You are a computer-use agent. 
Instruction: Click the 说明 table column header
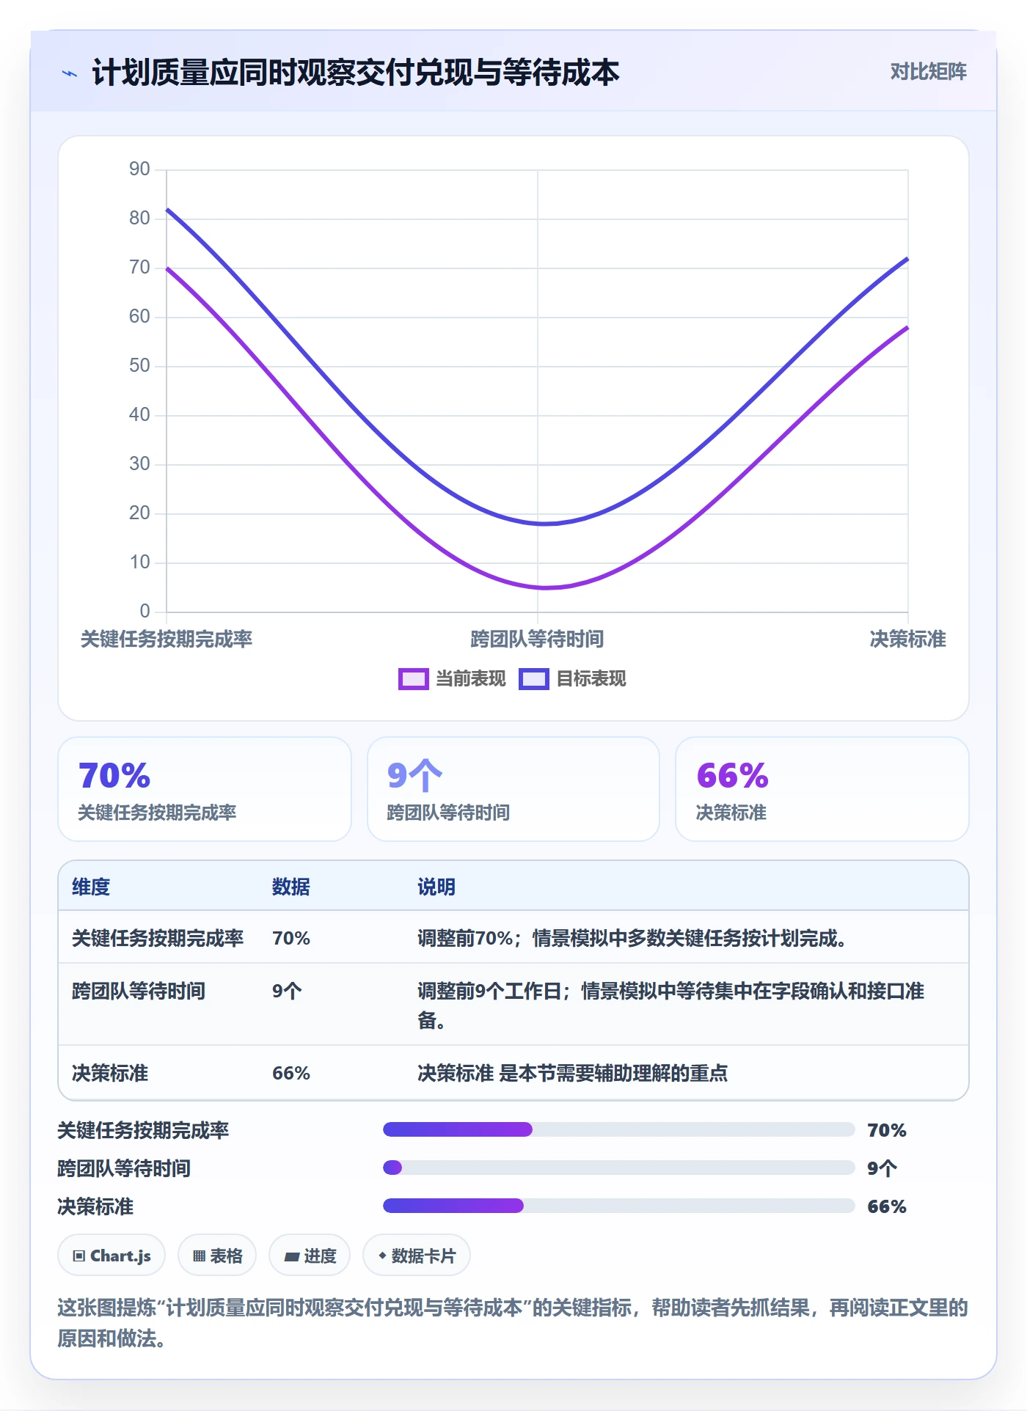[436, 887]
